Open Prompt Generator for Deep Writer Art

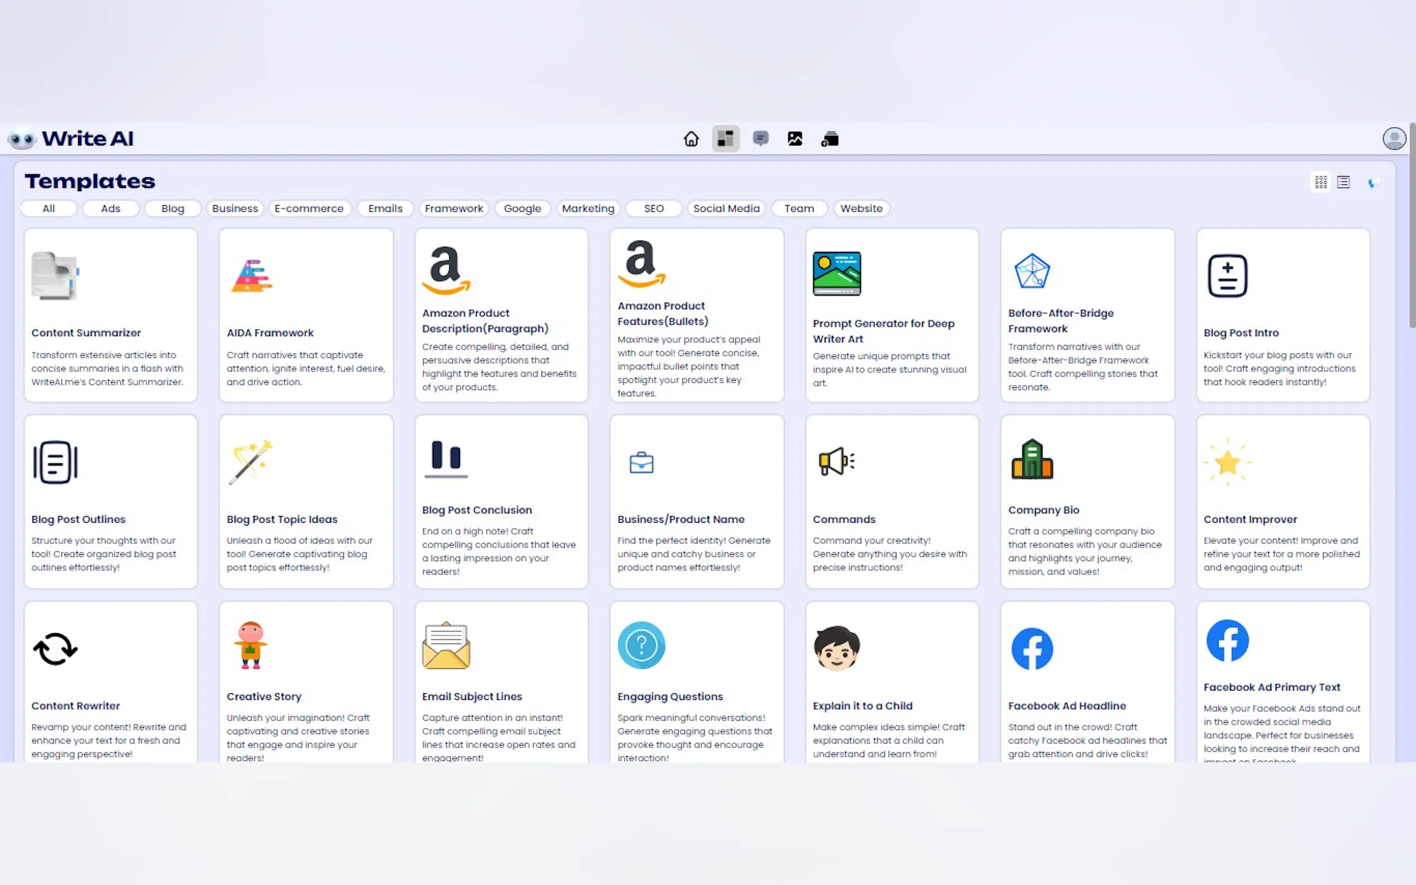891,315
